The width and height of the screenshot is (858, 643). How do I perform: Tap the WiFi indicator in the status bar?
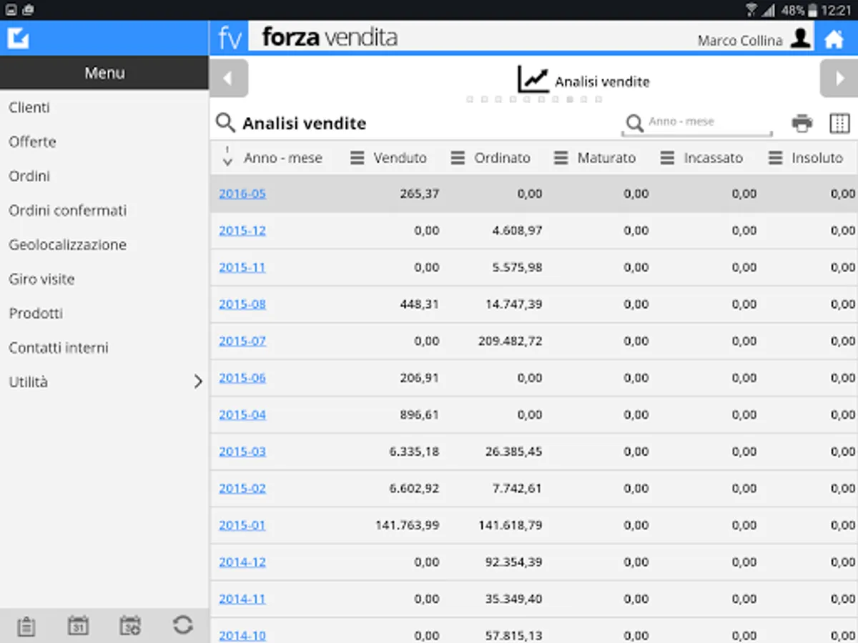point(751,10)
